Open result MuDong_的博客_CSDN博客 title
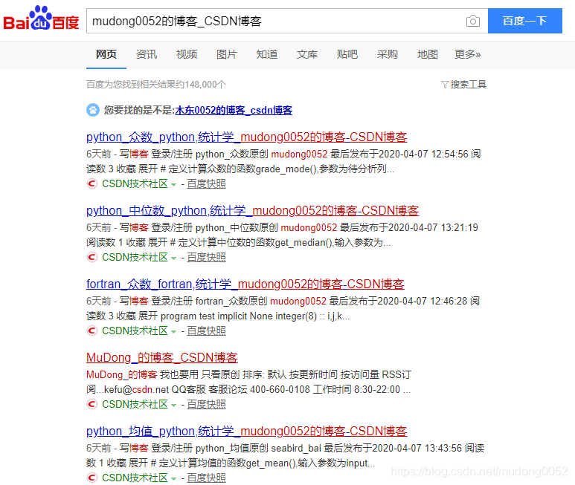575x485 pixels. (162, 357)
